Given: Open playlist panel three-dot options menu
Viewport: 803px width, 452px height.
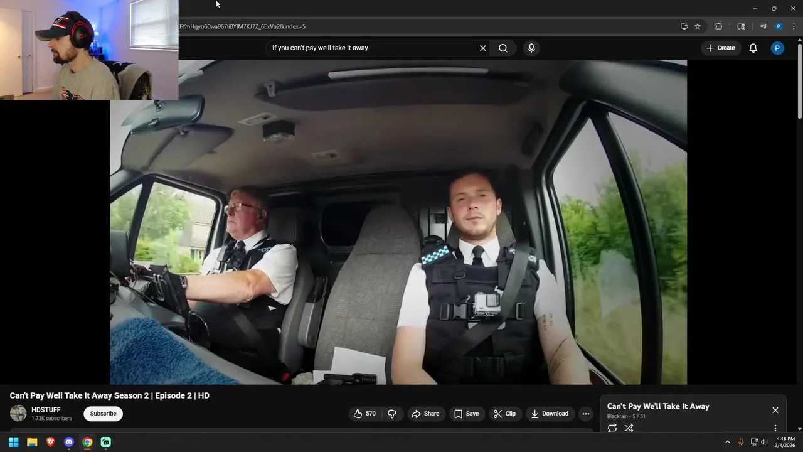Looking at the screenshot, I should [x=775, y=428].
